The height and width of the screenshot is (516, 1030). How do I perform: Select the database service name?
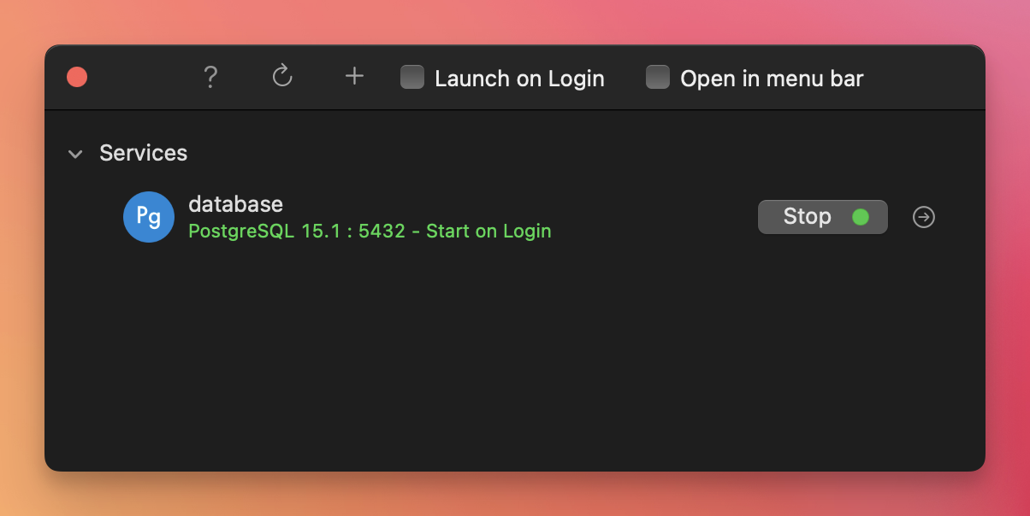[x=235, y=204]
